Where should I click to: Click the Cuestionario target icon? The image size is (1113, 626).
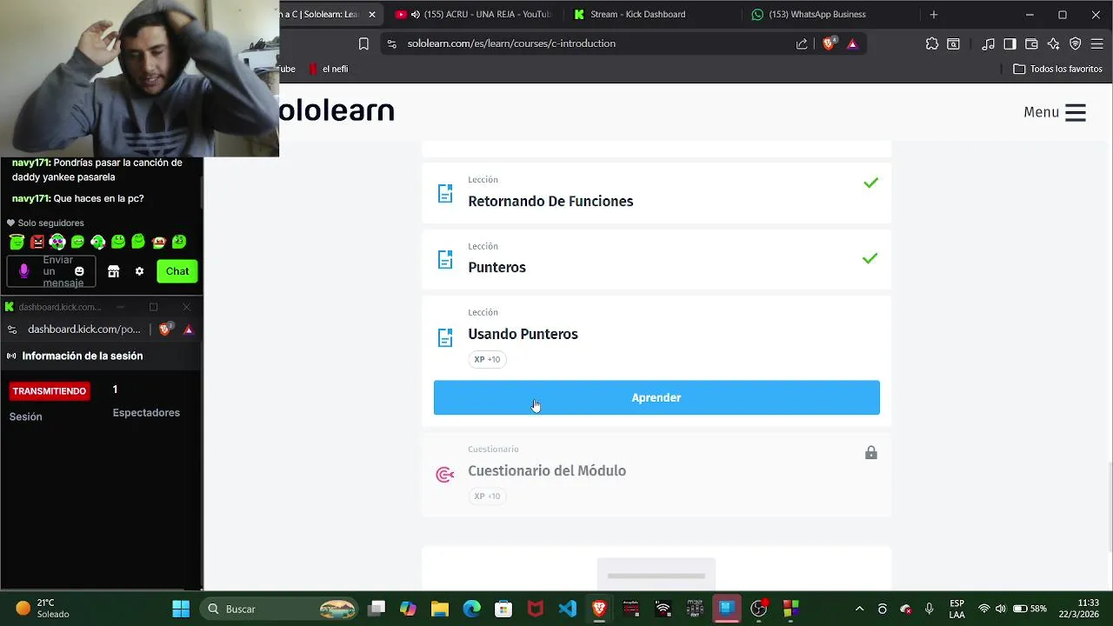pos(445,474)
